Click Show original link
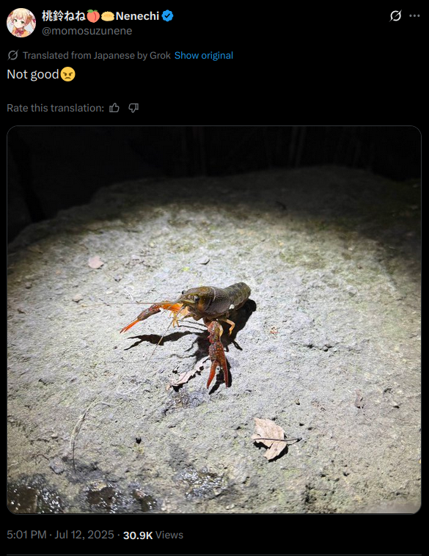Viewport: 429px width, 556px height. 204,55
